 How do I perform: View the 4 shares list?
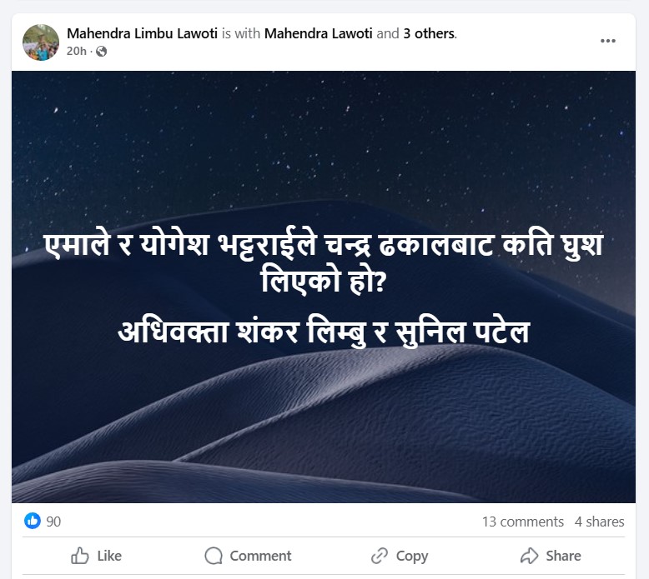pyautogui.click(x=599, y=522)
